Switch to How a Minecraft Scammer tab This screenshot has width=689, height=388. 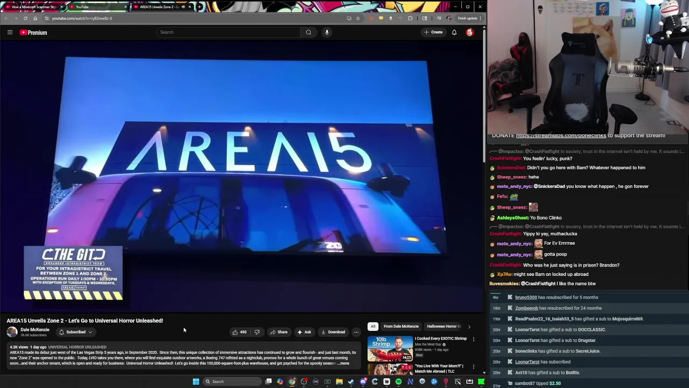click(33, 7)
